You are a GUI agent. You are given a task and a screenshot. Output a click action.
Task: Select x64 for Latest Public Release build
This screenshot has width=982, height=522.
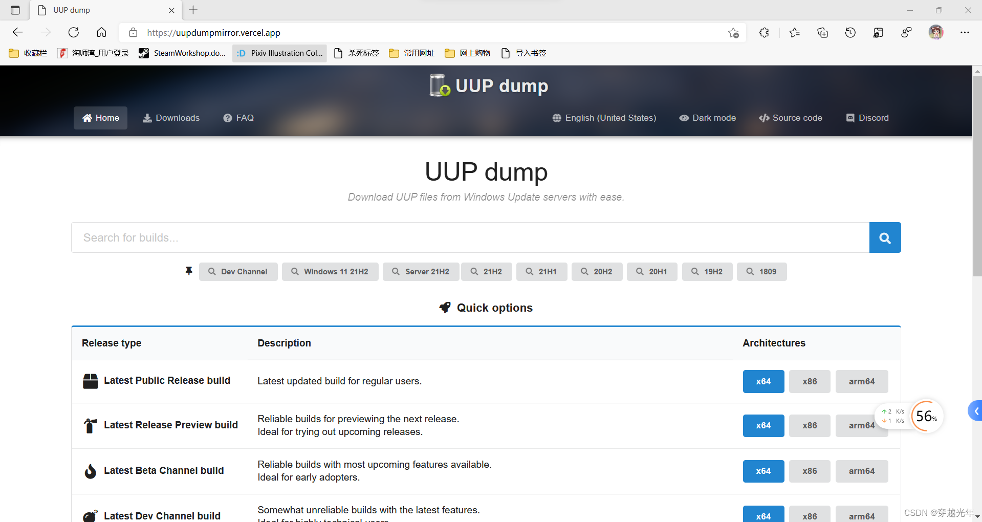pos(763,381)
